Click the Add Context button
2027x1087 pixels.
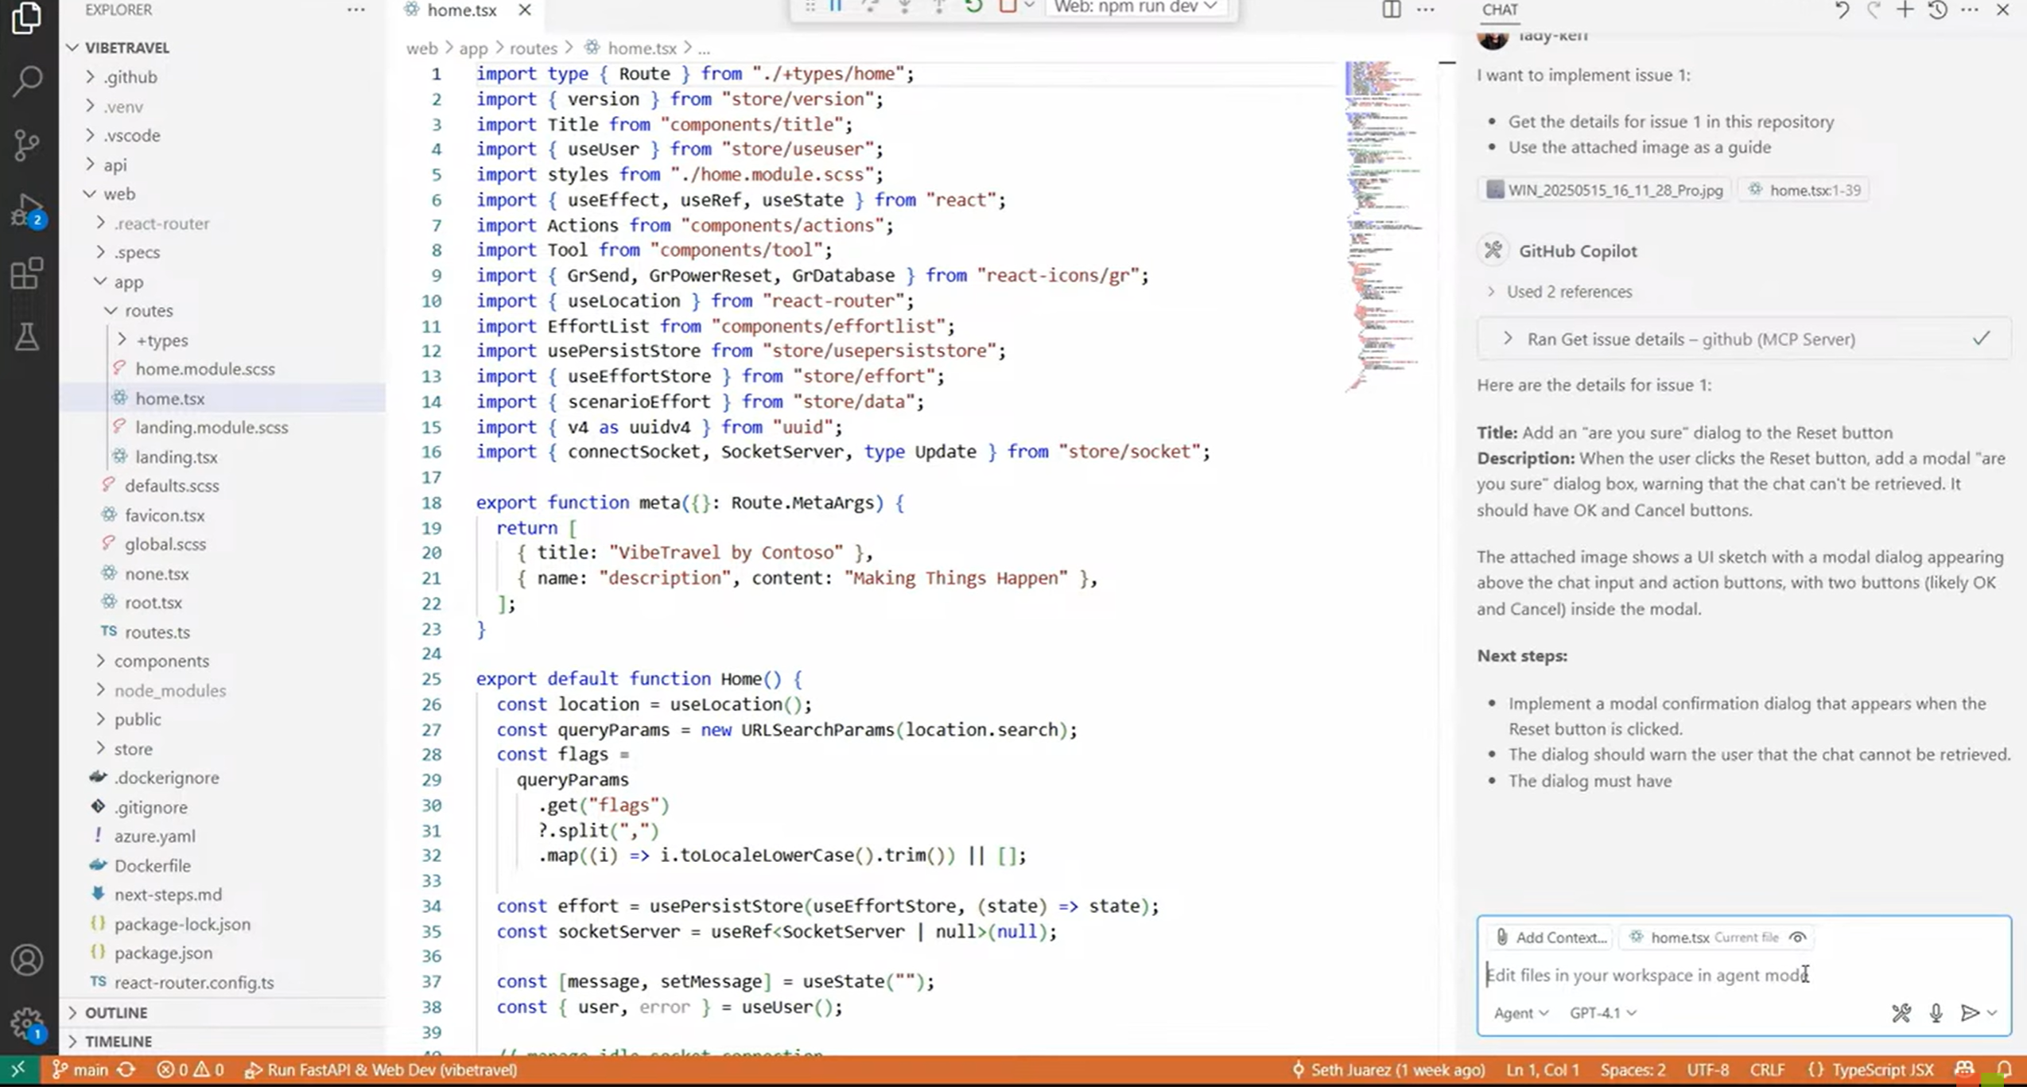pyautogui.click(x=1551, y=938)
